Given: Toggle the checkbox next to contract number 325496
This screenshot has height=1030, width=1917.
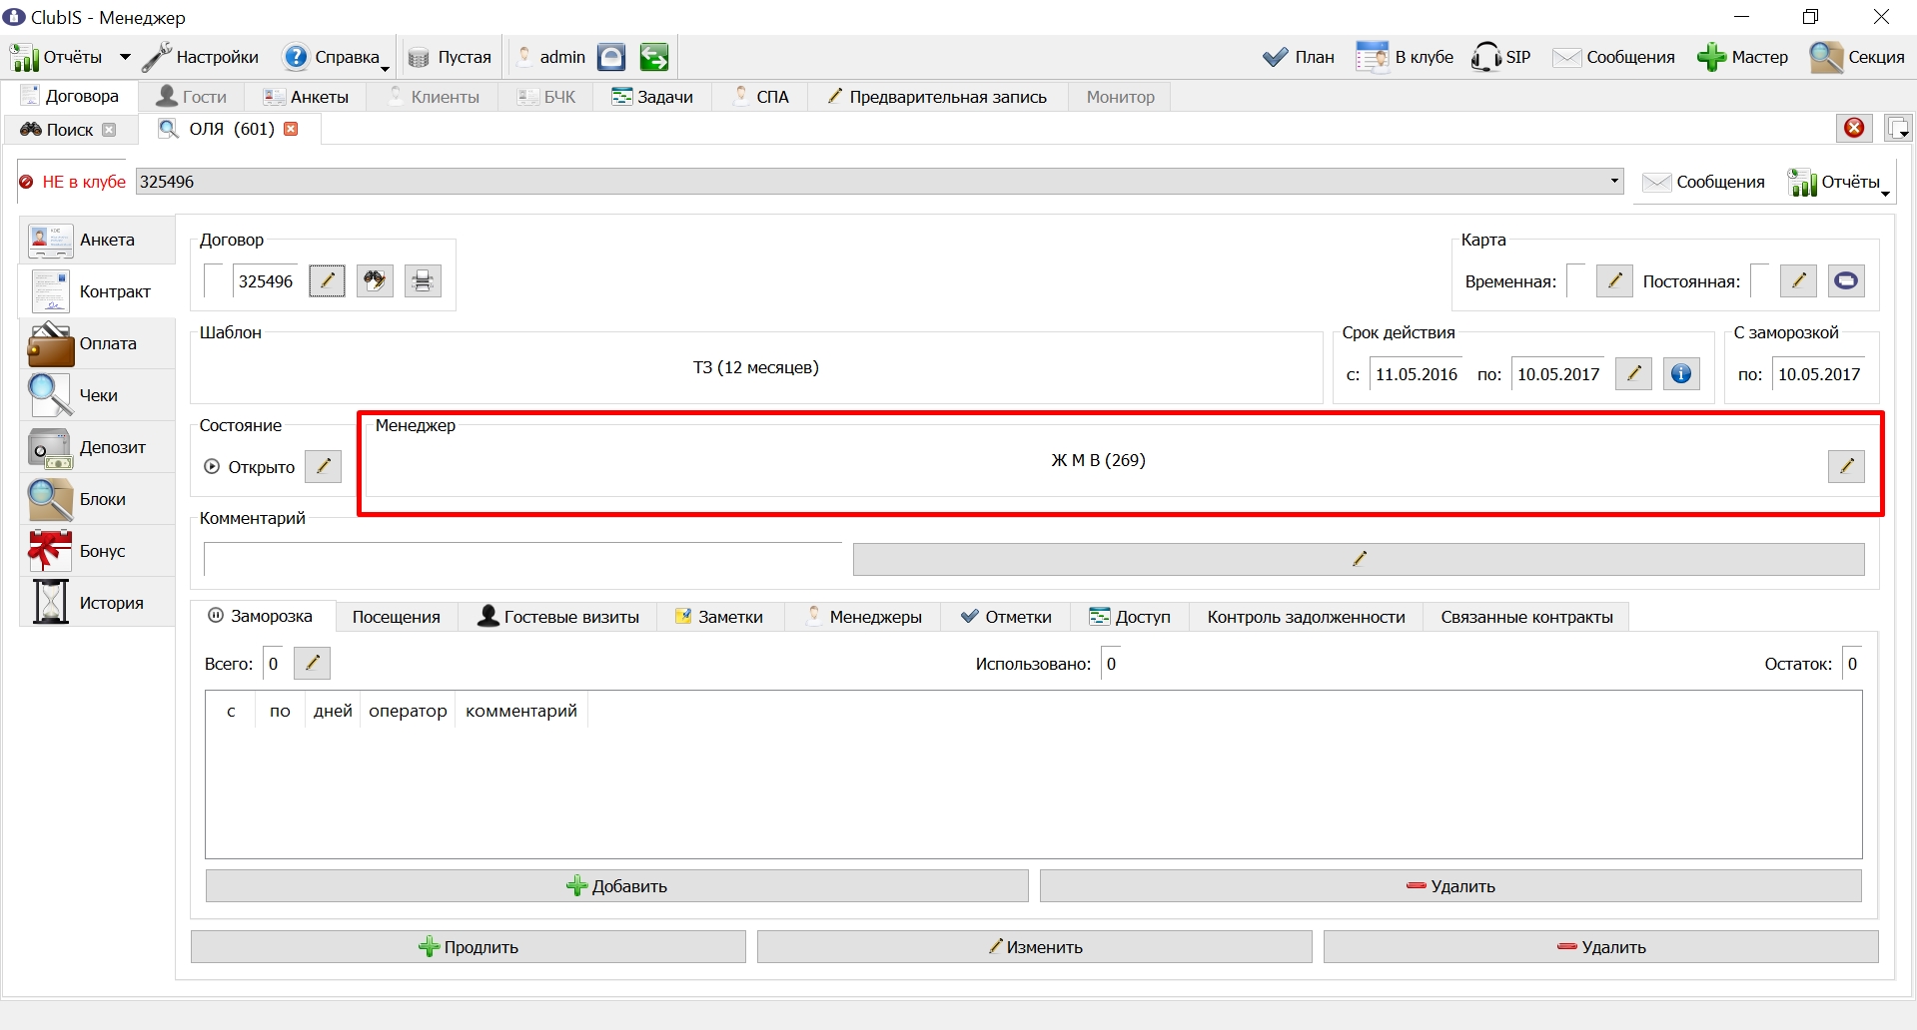Looking at the screenshot, I should tap(214, 281).
